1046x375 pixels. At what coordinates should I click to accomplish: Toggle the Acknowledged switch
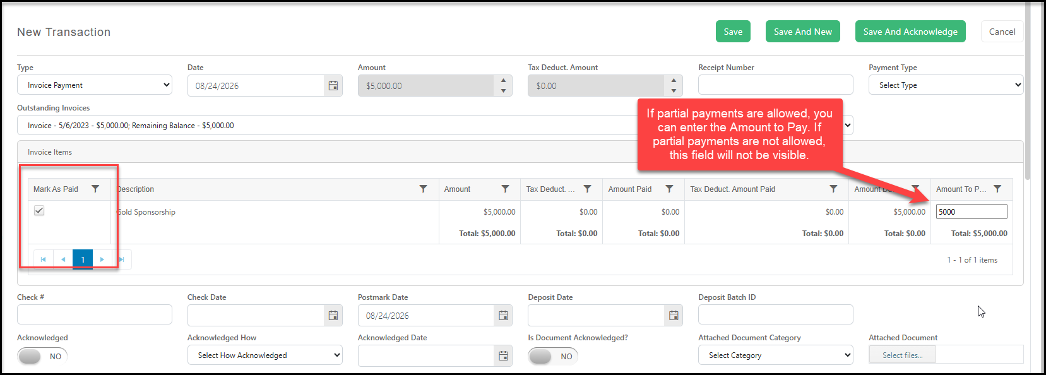(42, 356)
